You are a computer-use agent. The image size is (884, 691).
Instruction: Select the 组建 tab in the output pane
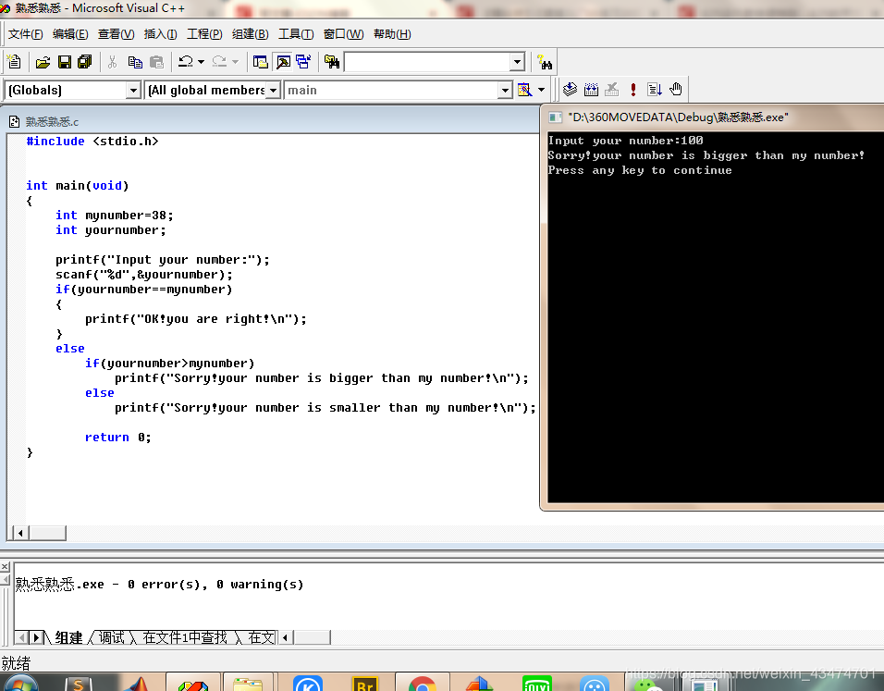click(x=68, y=637)
